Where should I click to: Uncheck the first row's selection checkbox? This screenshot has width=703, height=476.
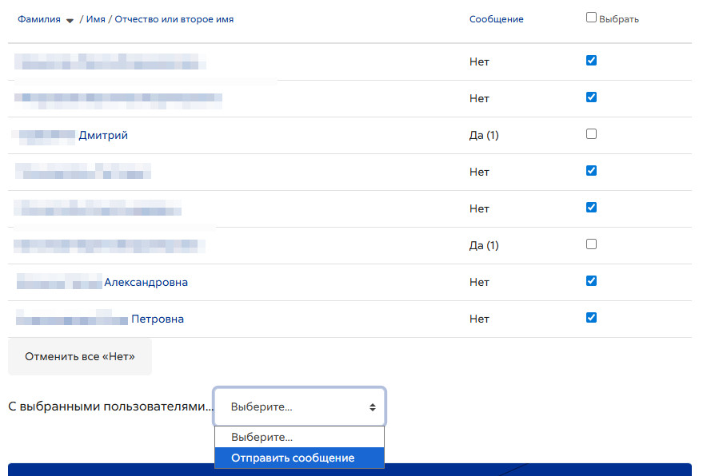(x=591, y=61)
